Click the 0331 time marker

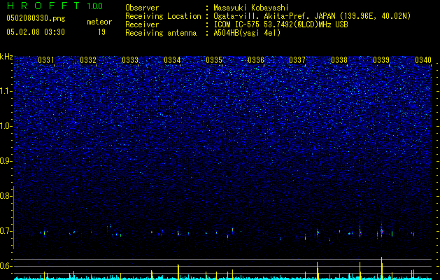tap(46, 60)
